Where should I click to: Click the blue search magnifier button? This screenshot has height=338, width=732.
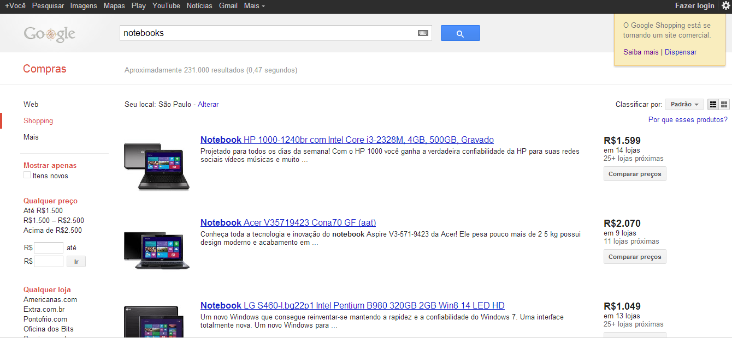point(460,33)
